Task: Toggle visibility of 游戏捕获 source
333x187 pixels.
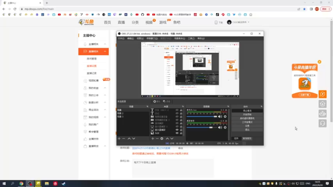Action: coord(177,123)
